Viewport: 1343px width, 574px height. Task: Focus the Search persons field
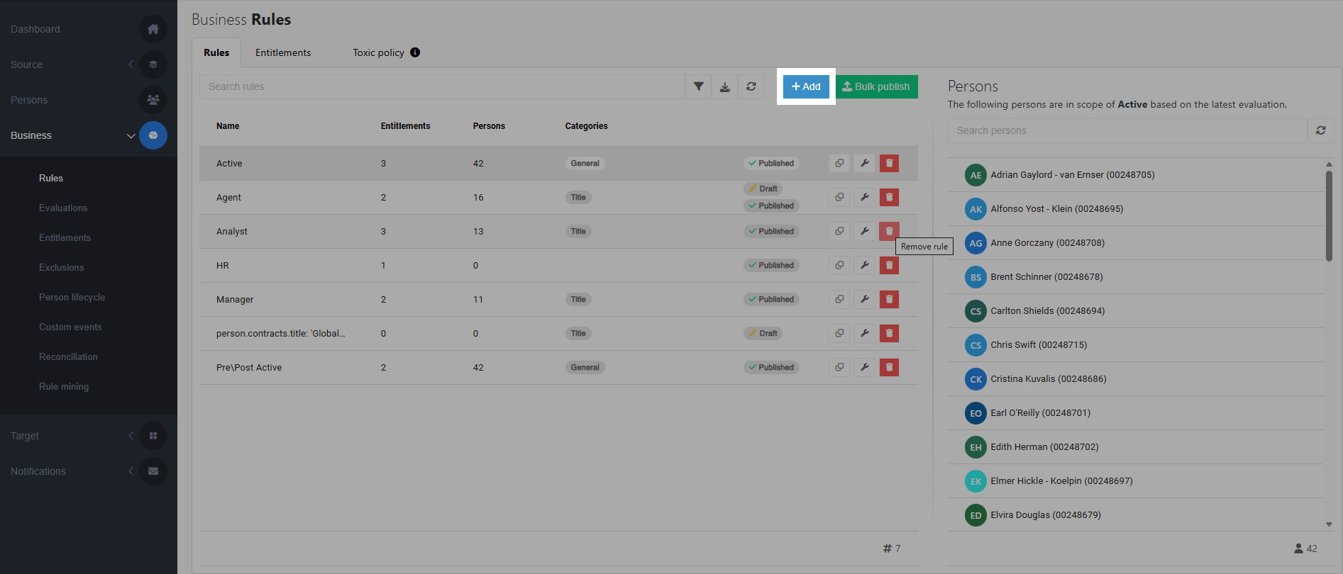(x=1127, y=130)
